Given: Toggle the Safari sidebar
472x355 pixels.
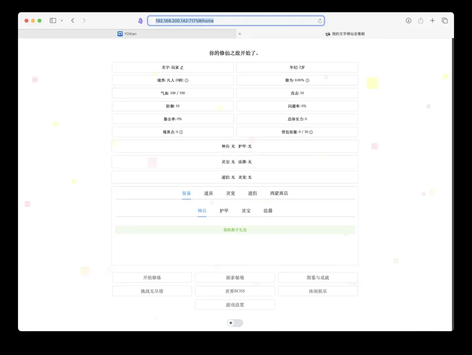Looking at the screenshot, I should (x=53, y=21).
